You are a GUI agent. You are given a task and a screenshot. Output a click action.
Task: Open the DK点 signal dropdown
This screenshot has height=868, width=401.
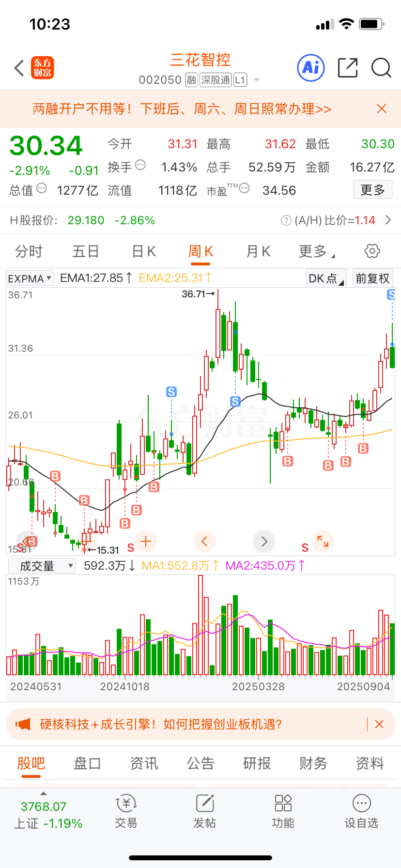point(326,279)
